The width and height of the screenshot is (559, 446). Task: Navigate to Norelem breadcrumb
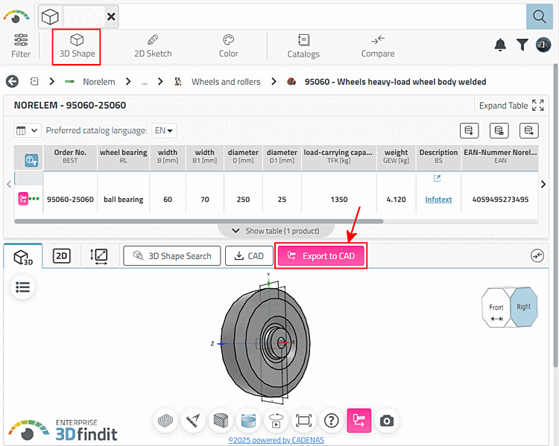[98, 82]
